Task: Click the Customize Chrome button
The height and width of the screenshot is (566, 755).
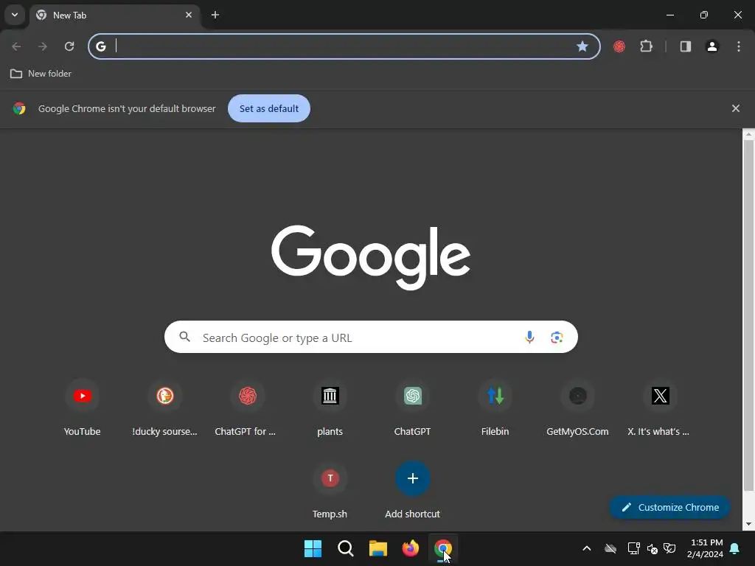Action: click(669, 507)
